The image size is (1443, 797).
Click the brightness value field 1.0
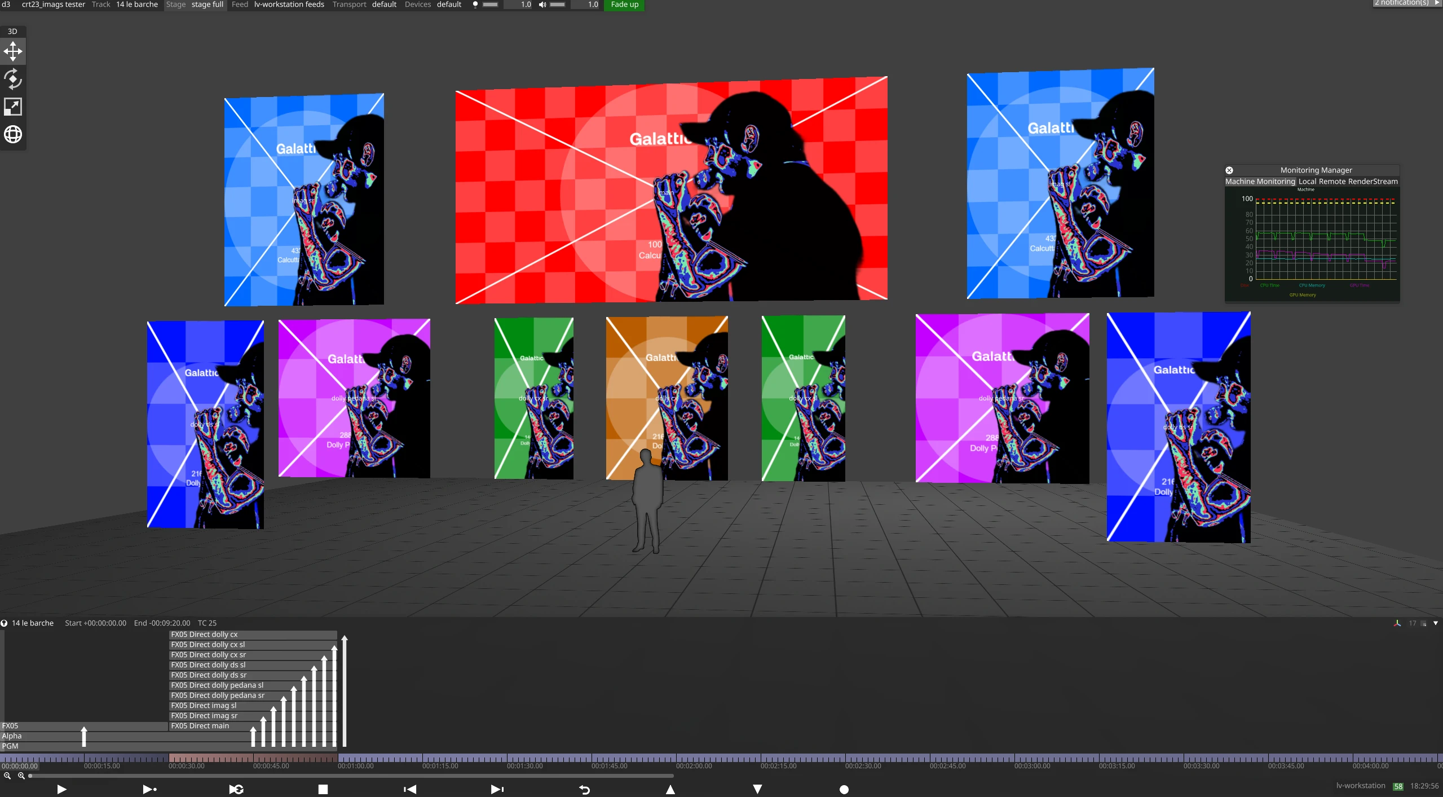518,5
